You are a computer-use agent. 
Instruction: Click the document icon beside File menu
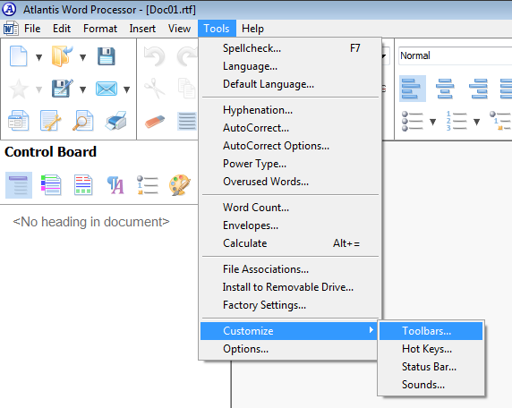[x=11, y=29]
